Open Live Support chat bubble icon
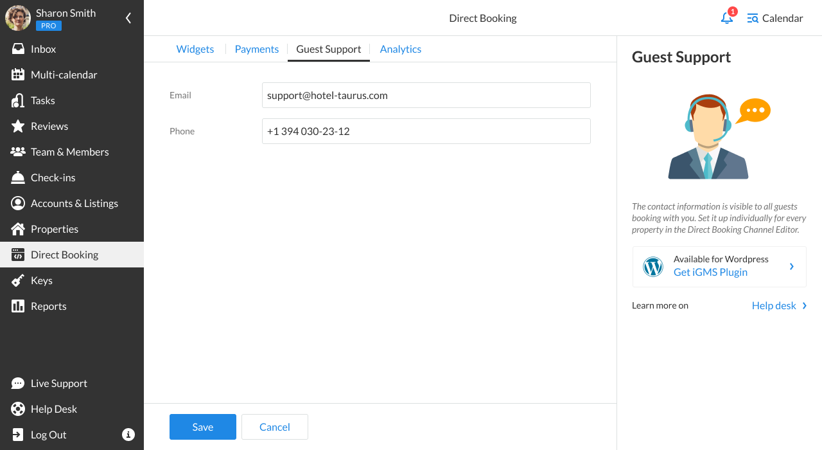The image size is (822, 450). (x=18, y=383)
